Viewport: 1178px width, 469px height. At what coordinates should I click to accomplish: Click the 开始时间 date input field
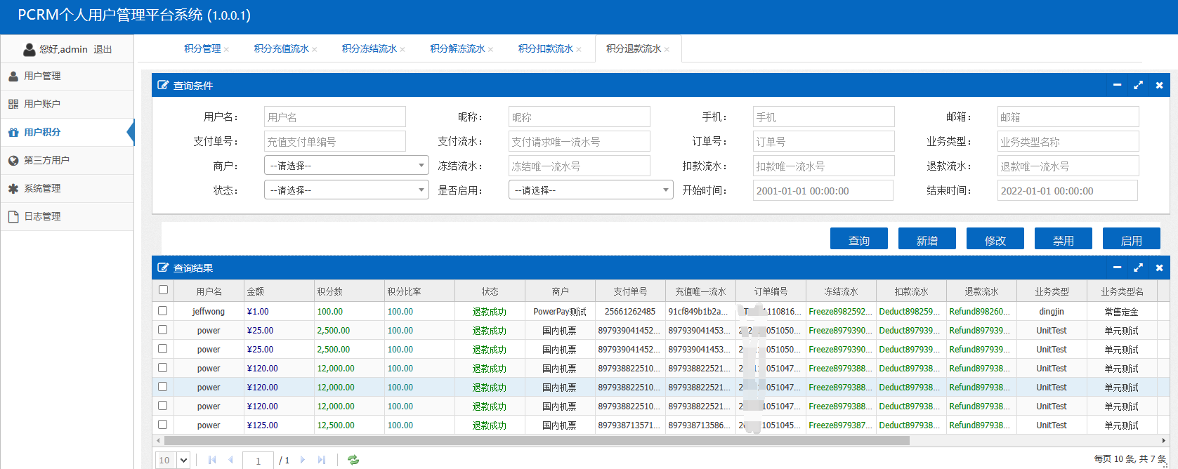click(x=823, y=191)
